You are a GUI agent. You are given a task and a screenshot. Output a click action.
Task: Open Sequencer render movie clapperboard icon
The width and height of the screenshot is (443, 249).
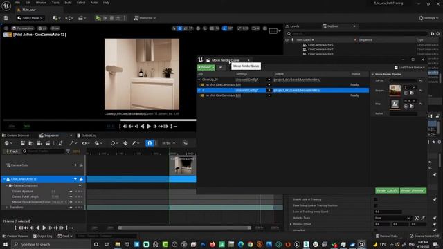(48, 143)
